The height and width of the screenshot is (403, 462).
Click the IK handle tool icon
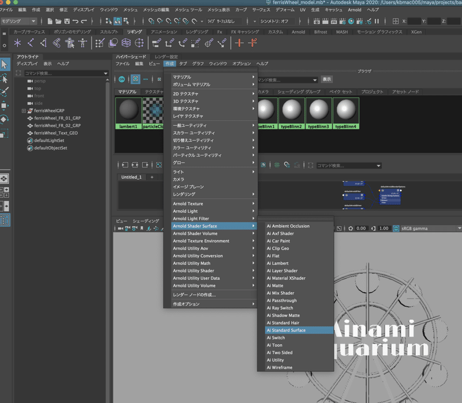pos(44,43)
